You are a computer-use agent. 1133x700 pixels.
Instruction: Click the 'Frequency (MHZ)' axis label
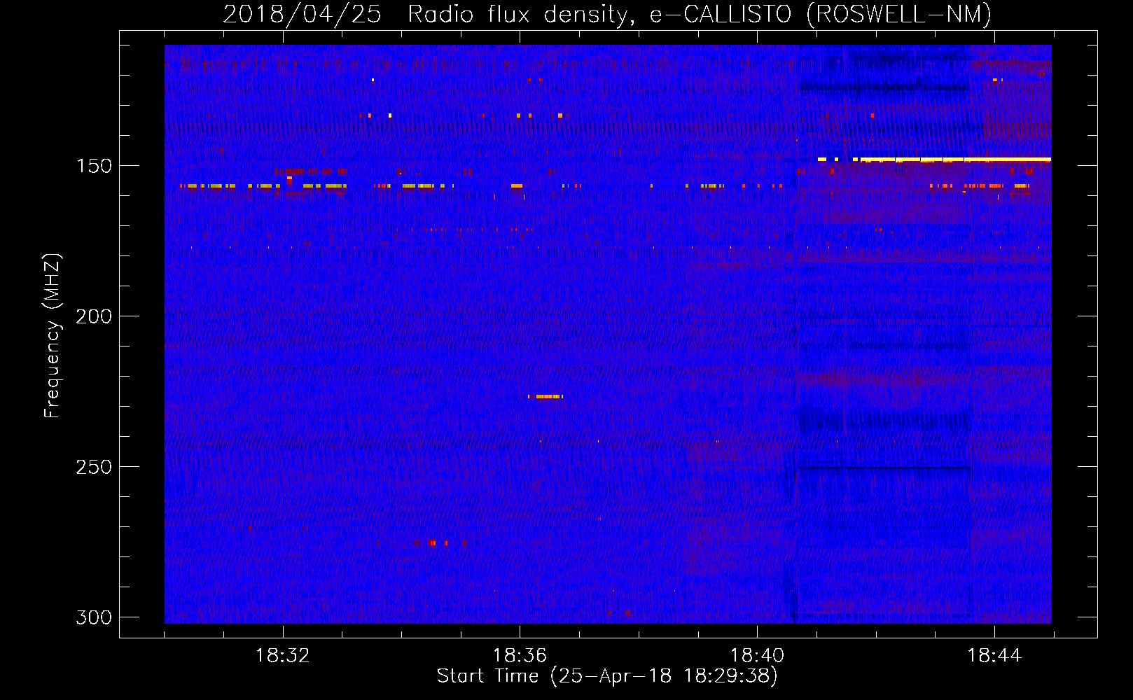(x=53, y=336)
